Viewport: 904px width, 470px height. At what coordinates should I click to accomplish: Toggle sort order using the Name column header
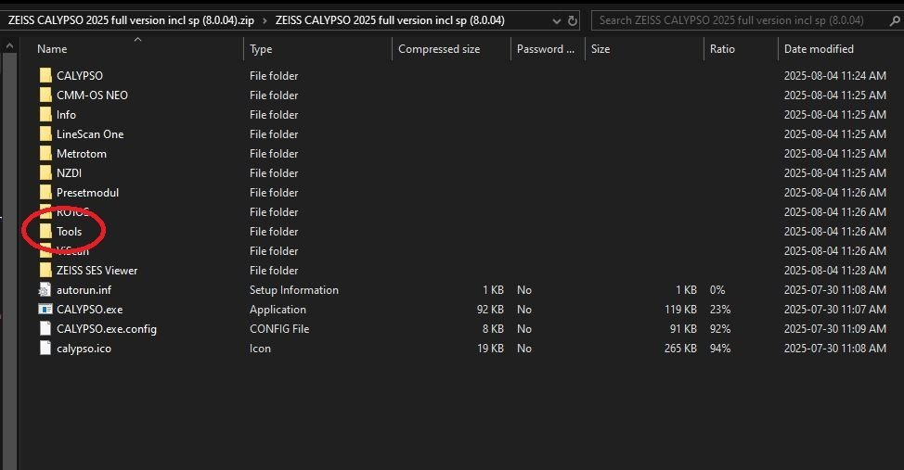(x=52, y=49)
